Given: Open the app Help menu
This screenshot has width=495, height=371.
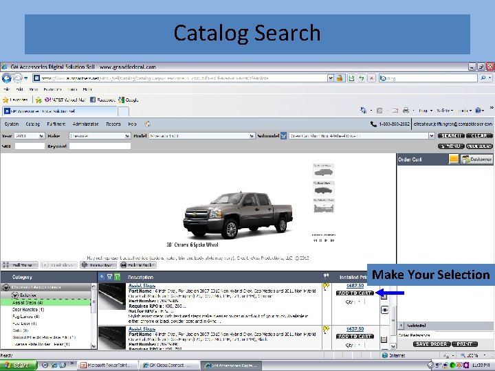Looking at the screenshot, I should click(132, 124).
